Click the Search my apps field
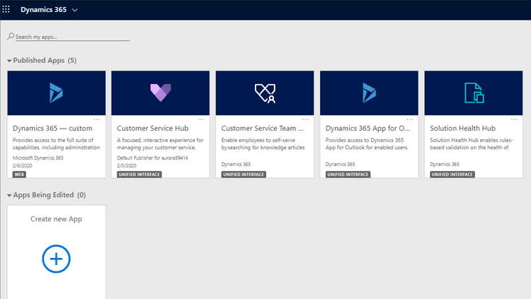Viewport: 531px width, 299px height. click(71, 36)
